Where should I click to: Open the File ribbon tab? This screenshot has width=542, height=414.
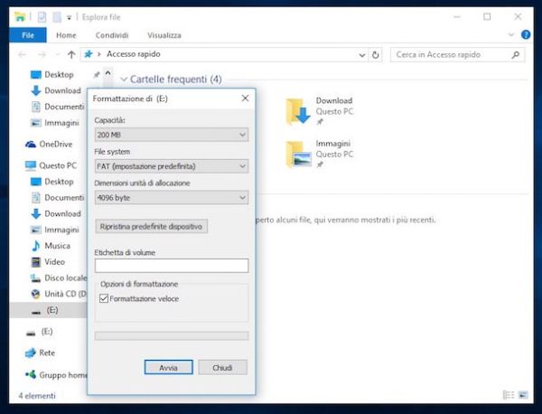28,35
